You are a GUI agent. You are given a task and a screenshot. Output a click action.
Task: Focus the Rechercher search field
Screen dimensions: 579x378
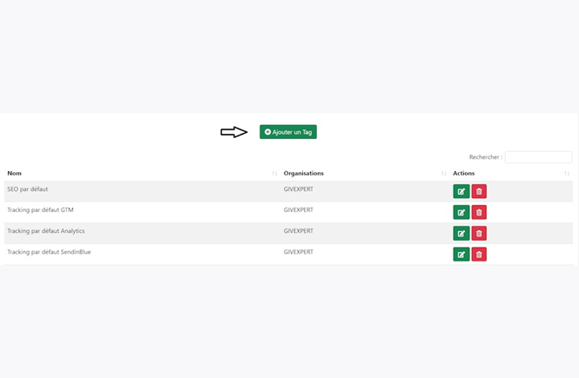[x=538, y=157]
